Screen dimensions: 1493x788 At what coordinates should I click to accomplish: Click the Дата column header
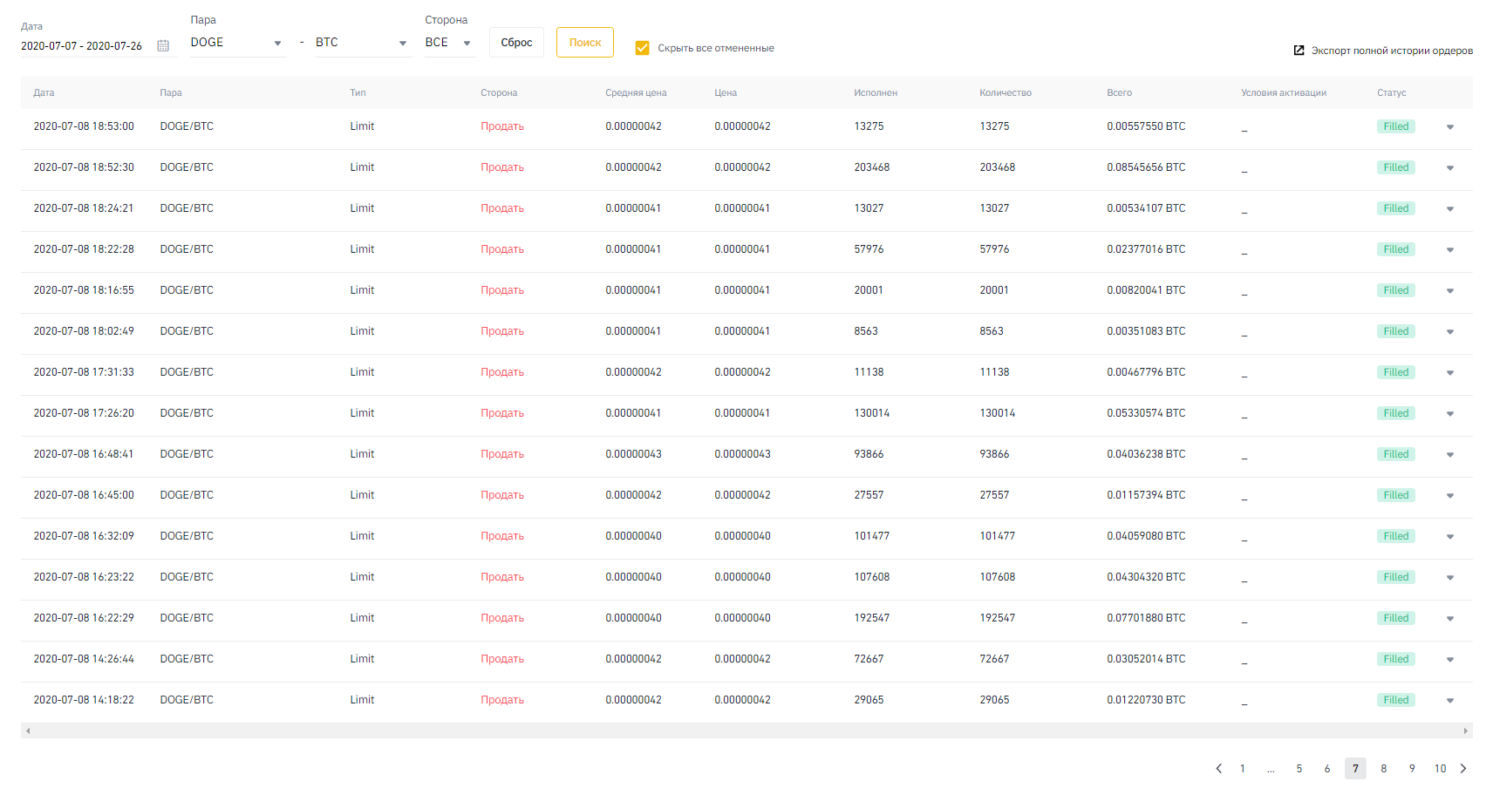pos(44,93)
